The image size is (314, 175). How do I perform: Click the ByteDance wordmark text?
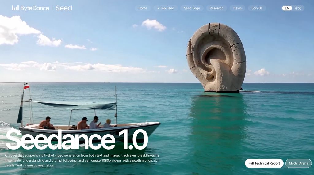tap(35, 8)
